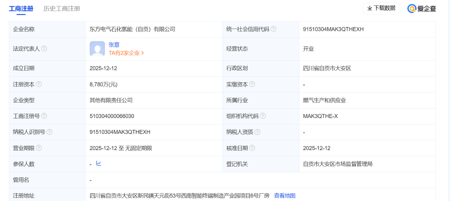Viewport: 450px width, 201px height.
Task: Click help icon beside 实缴资本
Action: coord(252,84)
